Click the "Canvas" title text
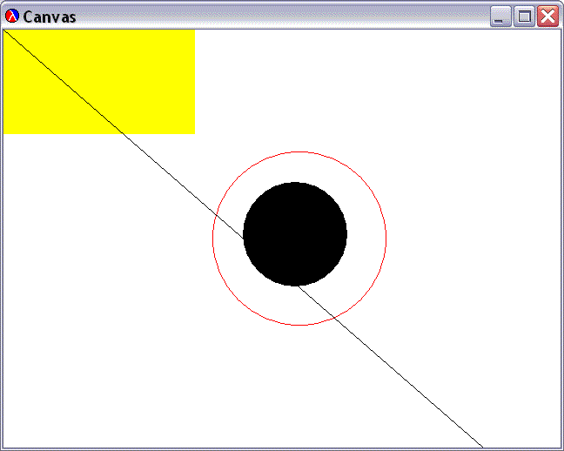This screenshot has width=564, height=451. (x=50, y=17)
